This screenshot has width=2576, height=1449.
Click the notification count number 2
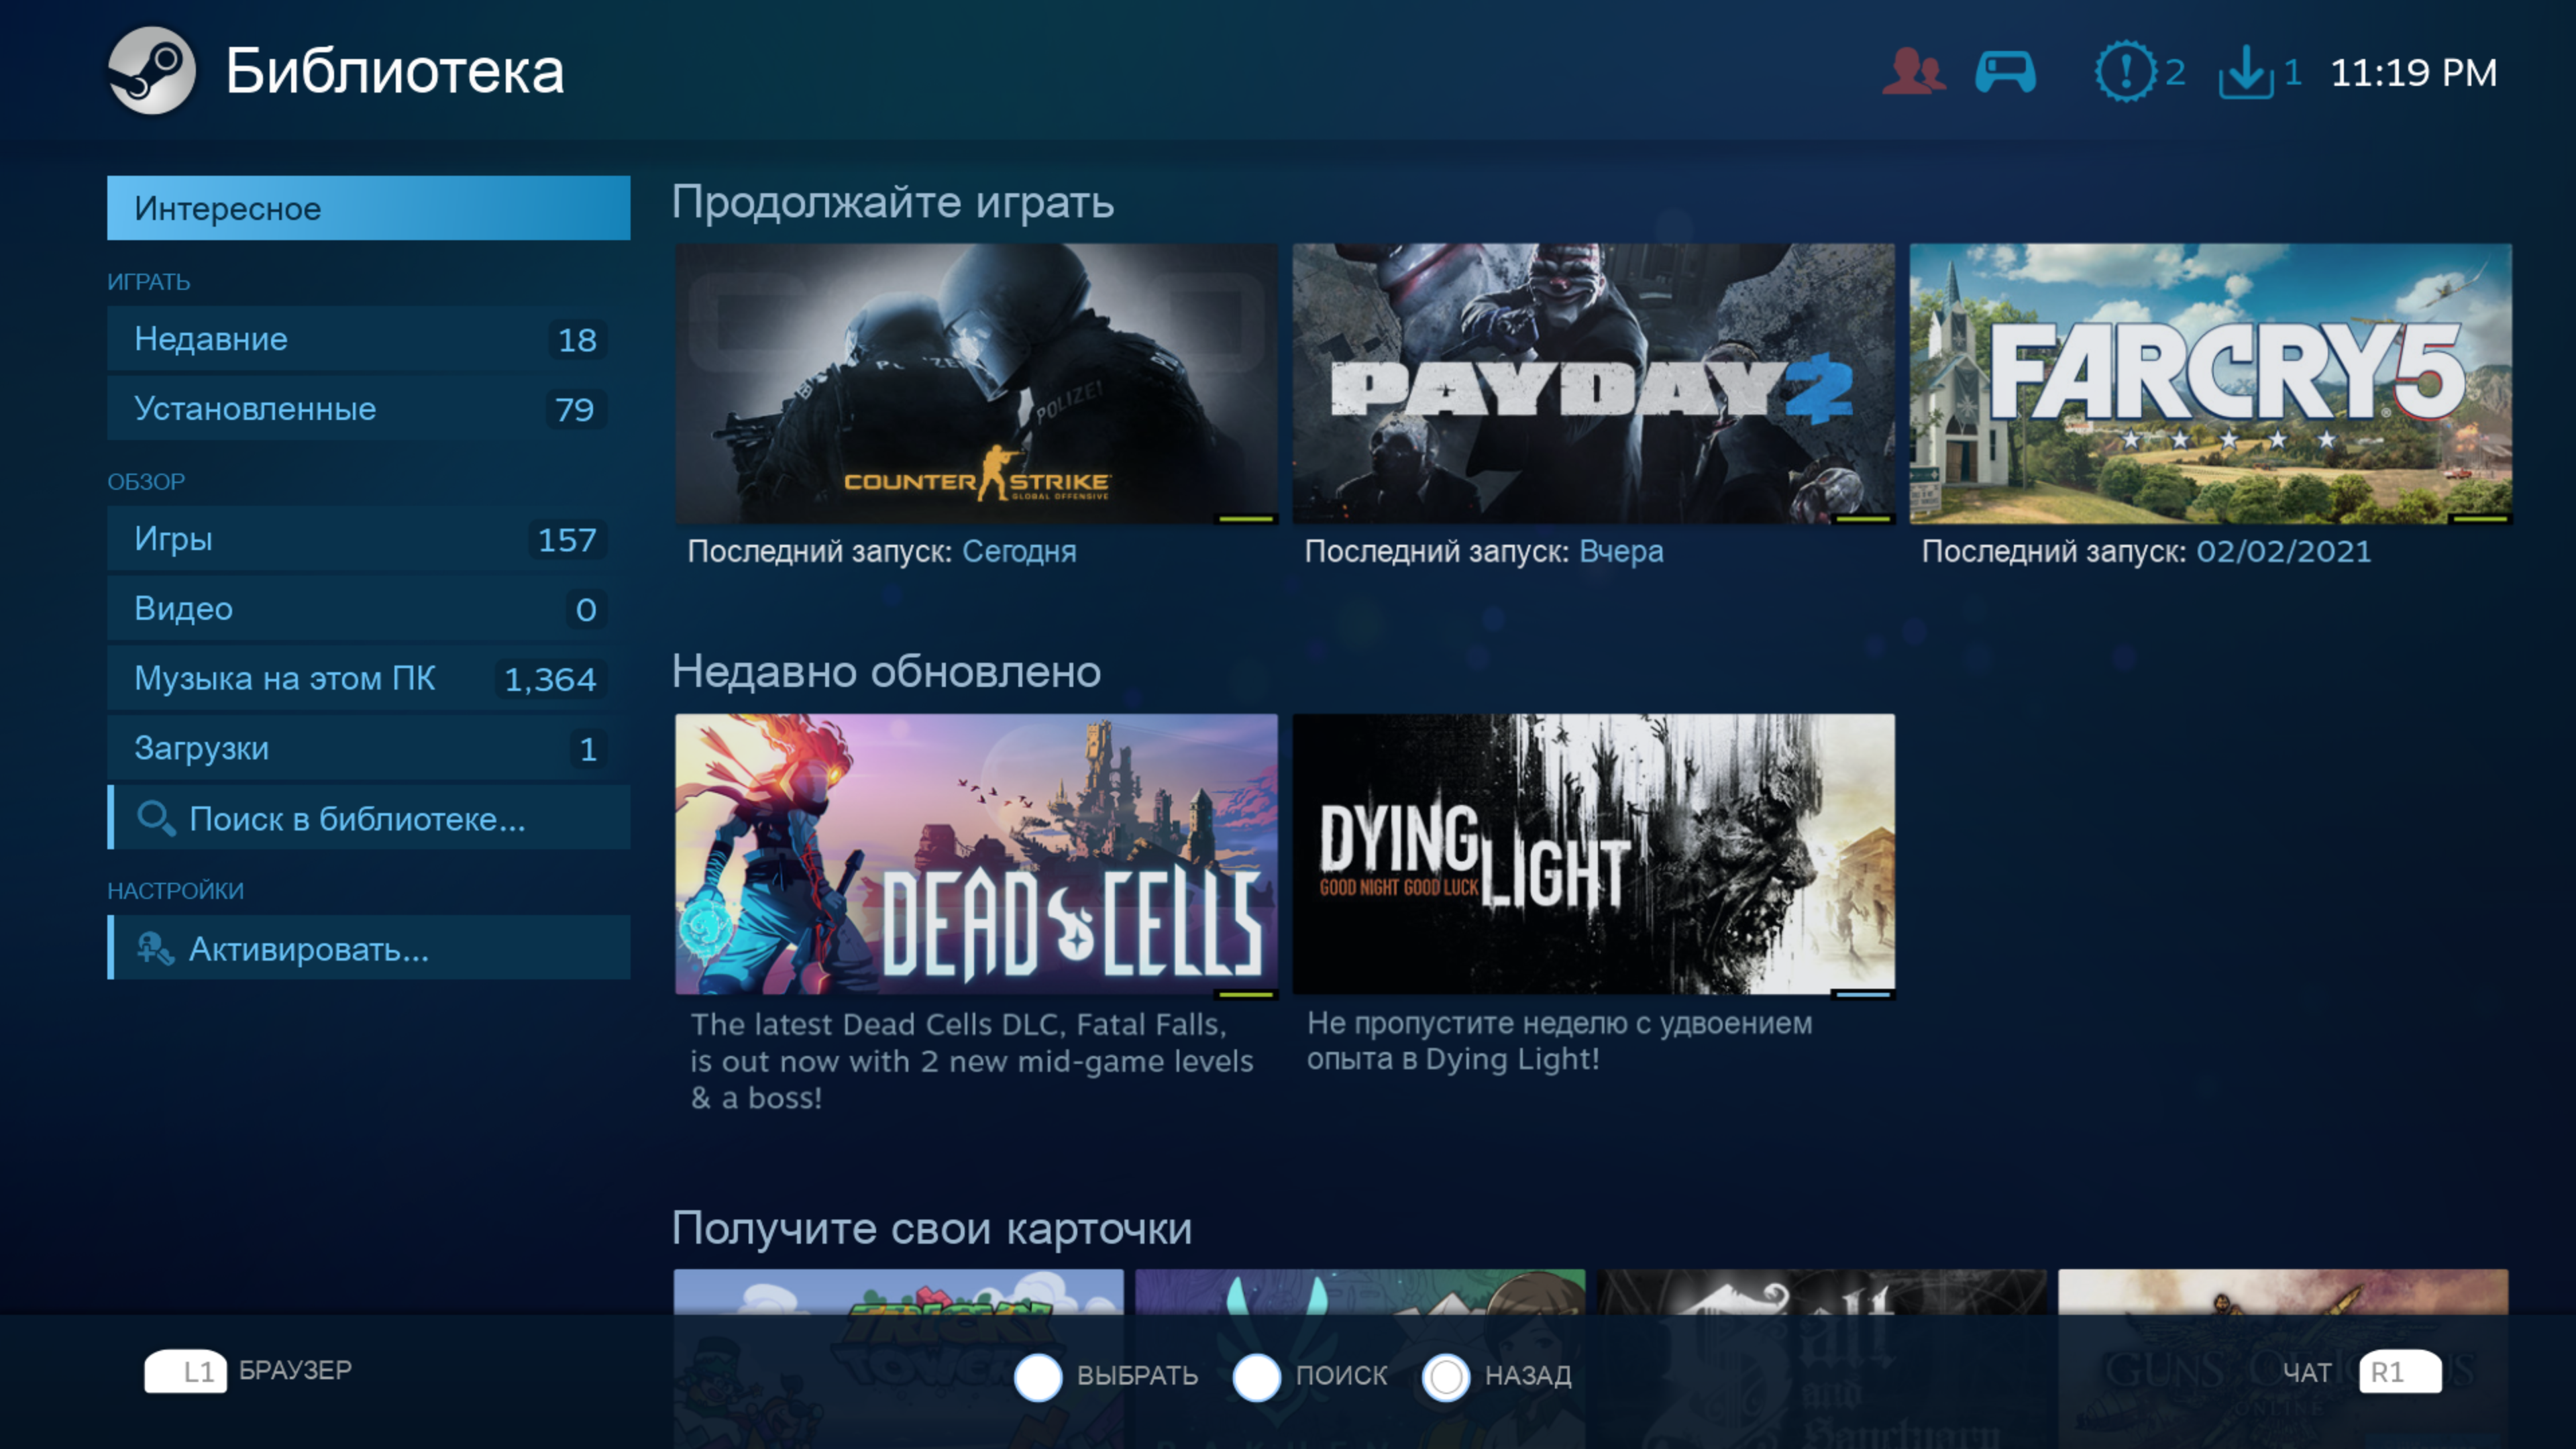pos(2175,72)
